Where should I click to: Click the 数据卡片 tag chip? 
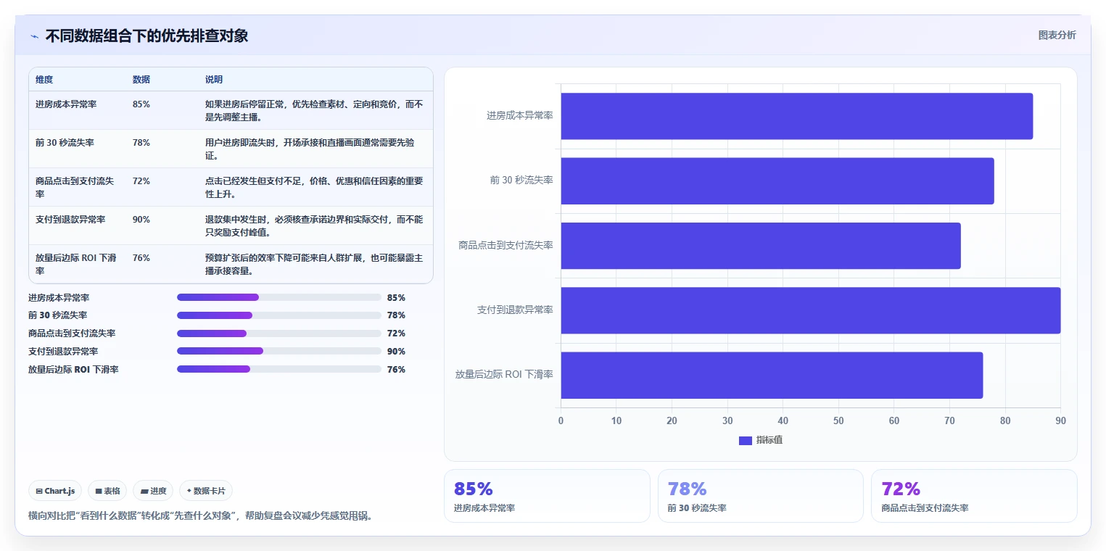[x=206, y=491]
